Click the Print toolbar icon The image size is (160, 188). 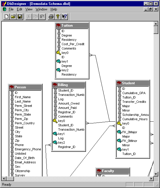click(51, 17)
